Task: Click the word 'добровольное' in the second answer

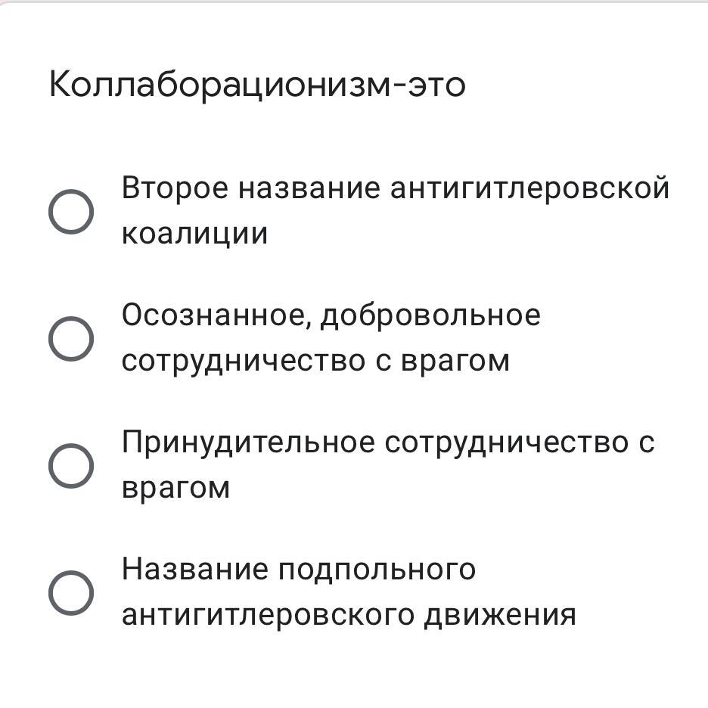Action: (x=430, y=315)
